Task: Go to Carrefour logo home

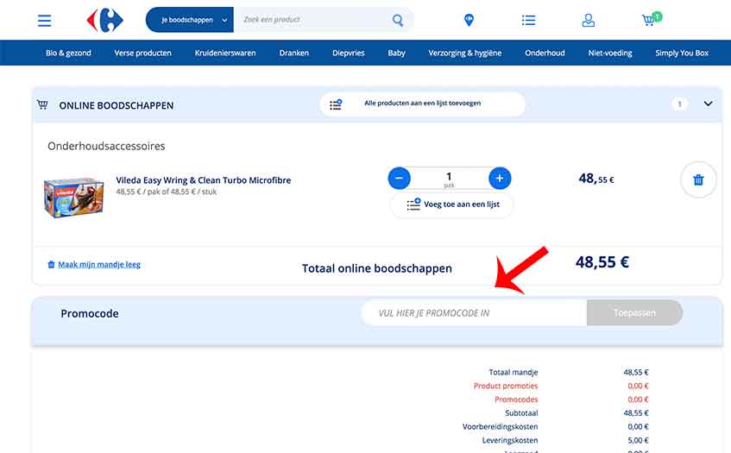Action: [x=105, y=20]
